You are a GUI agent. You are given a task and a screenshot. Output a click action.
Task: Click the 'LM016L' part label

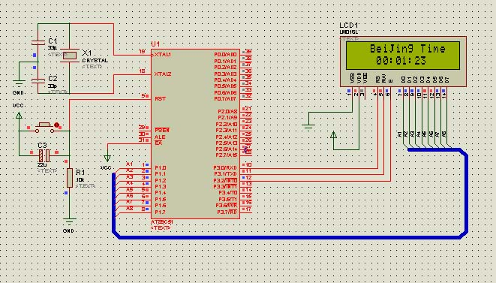[x=349, y=32]
